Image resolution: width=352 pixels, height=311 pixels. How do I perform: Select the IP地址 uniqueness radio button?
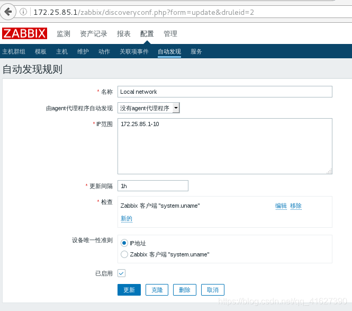pyautogui.click(x=124, y=243)
